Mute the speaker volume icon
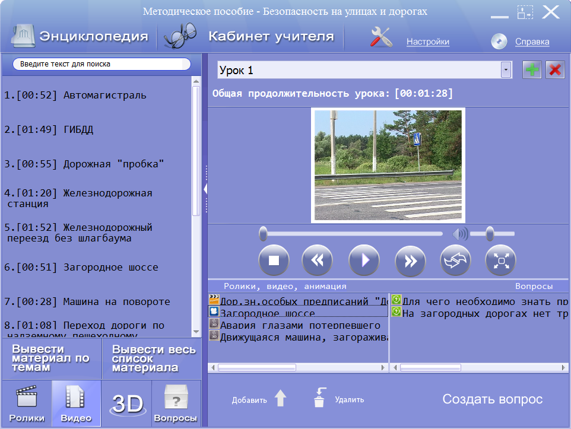The image size is (571, 429). point(460,234)
